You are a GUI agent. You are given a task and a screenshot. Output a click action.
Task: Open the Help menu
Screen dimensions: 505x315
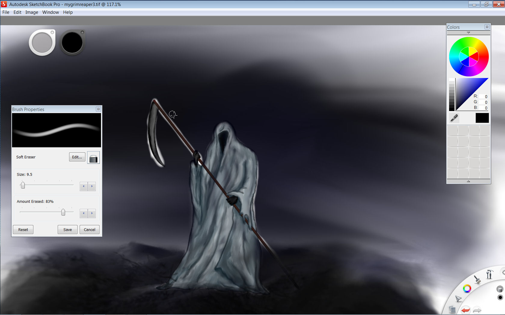(x=68, y=12)
